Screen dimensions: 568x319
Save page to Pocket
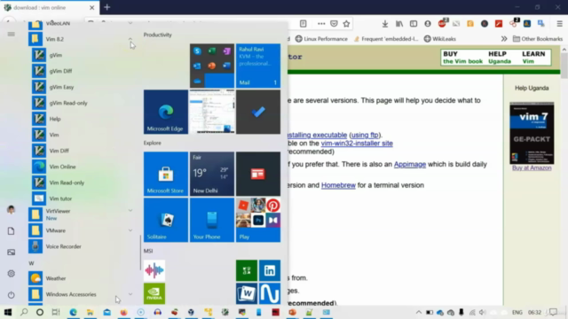pos(334,24)
